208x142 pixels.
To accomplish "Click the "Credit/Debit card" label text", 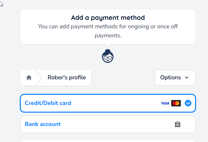I will (48, 103).
